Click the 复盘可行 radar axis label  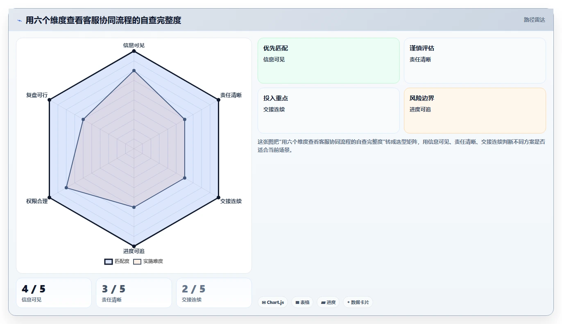37,95
